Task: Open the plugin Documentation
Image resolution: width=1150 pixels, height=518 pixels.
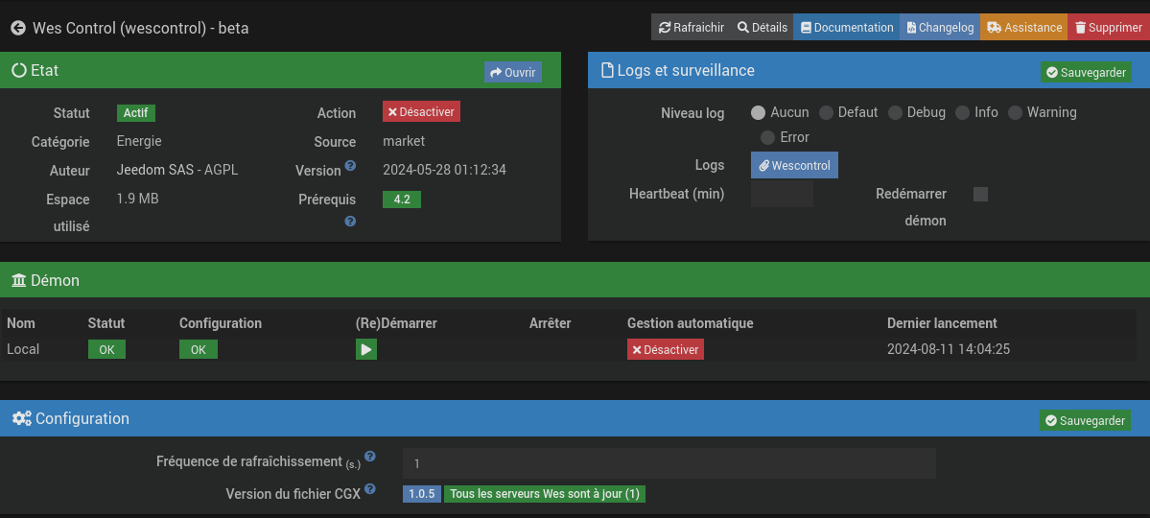Action: [846, 28]
